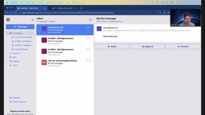Refresh the inbox list
The height and width of the screenshot is (115, 205).
[90, 20]
